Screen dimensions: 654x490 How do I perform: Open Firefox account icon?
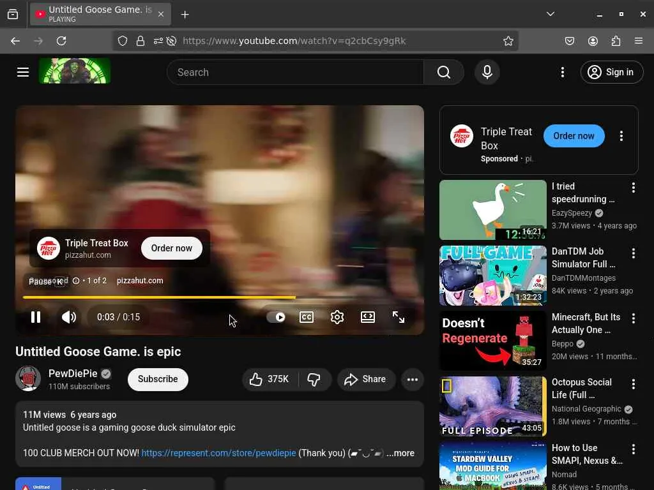(593, 41)
